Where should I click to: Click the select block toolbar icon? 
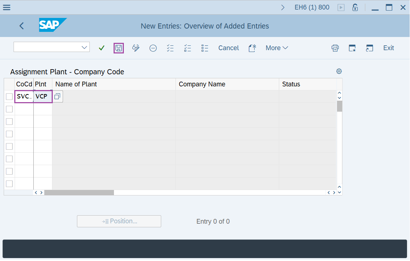pyautogui.click(x=204, y=48)
